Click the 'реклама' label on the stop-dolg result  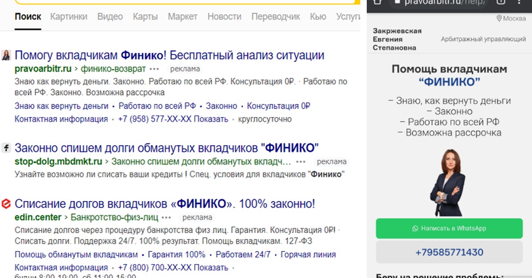click(x=332, y=162)
